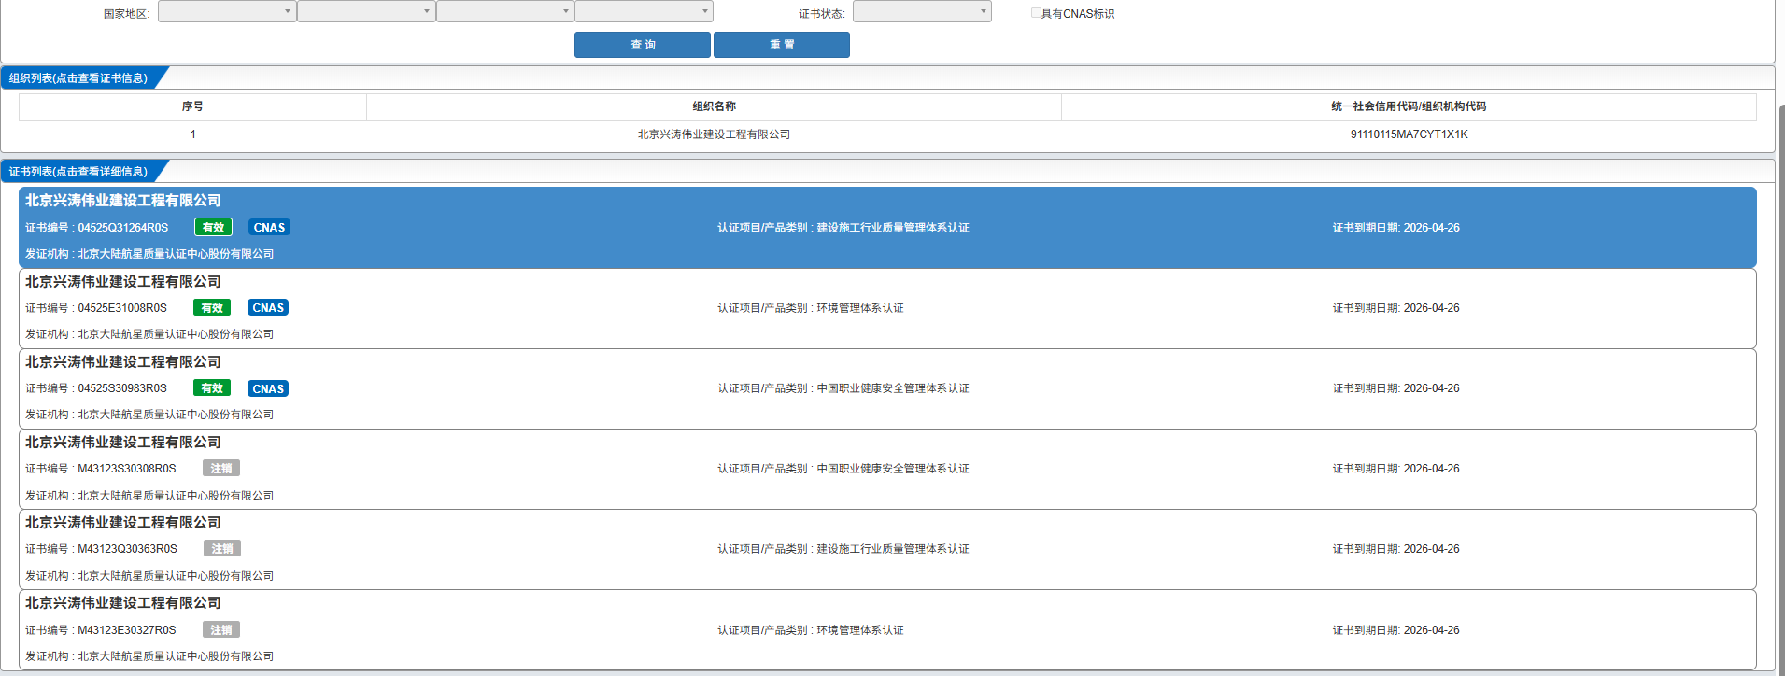The width and height of the screenshot is (1785, 676).
Task: Click the 建设施工行业质量管理体系认证 category of certificate M43123Q30363R0S
Action: [893, 549]
